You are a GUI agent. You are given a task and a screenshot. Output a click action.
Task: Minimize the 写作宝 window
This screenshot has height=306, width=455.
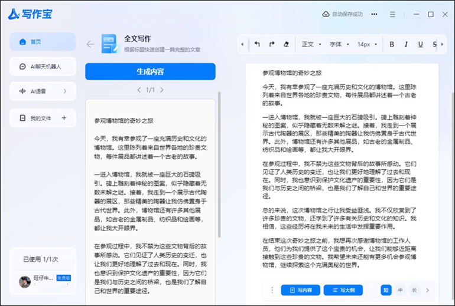(x=417, y=14)
